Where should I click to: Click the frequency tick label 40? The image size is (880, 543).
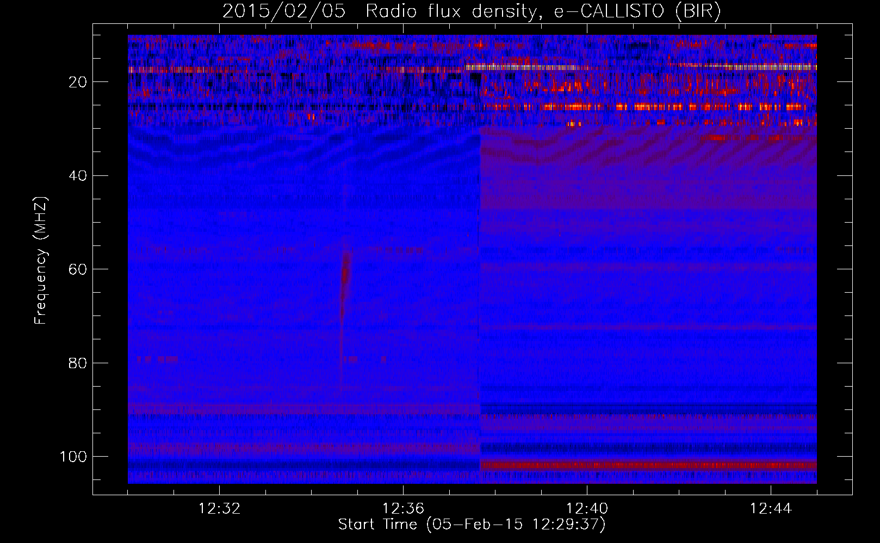pyautogui.click(x=78, y=176)
